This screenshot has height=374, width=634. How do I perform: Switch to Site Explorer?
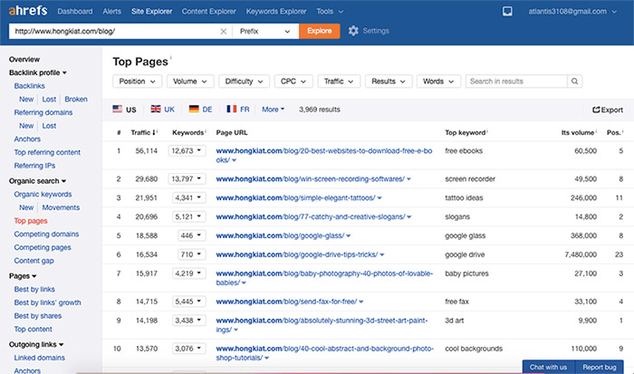pos(151,12)
